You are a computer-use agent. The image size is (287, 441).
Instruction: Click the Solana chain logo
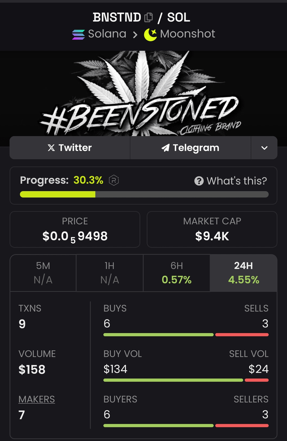point(78,34)
